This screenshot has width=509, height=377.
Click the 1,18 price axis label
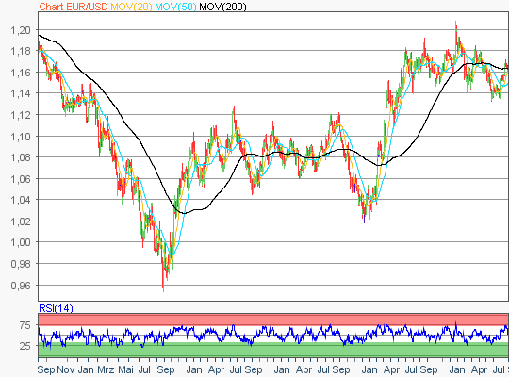pyautogui.click(x=21, y=51)
